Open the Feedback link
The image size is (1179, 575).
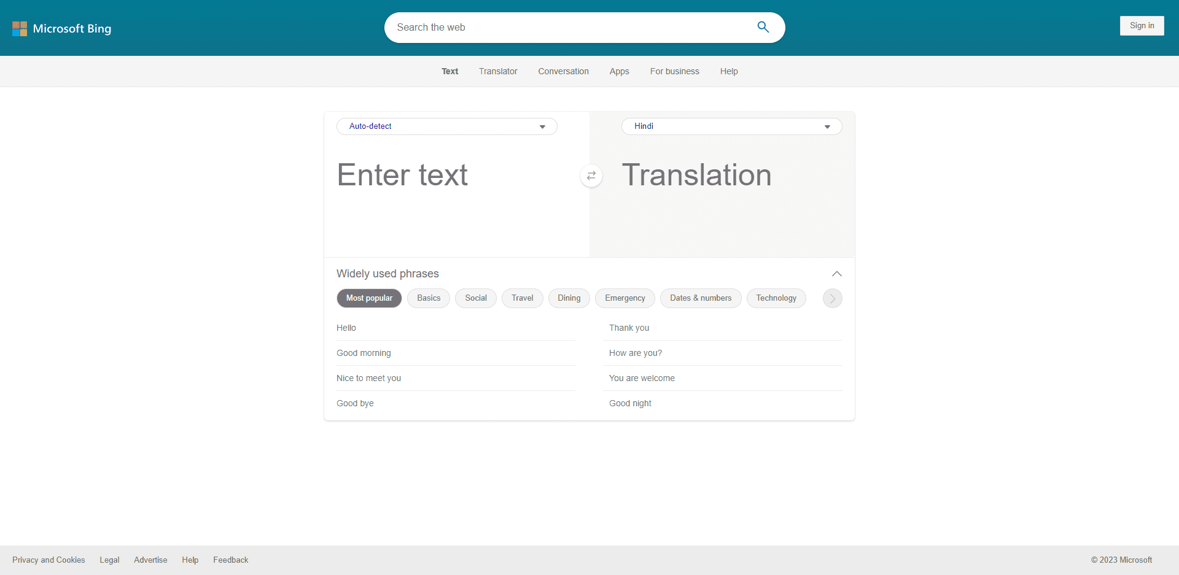[230, 560]
